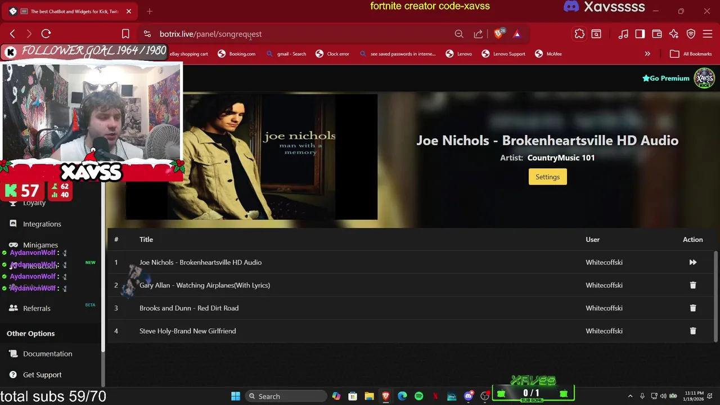
Task: Open the Lenovo Support bookmark
Action: [503, 54]
